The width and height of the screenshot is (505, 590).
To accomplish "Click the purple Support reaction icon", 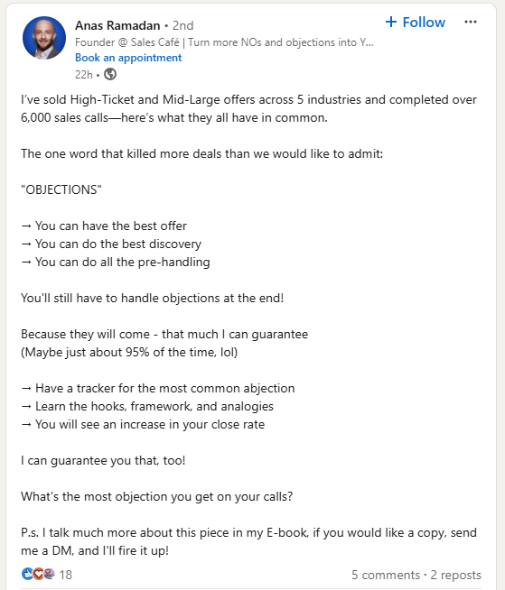I will [50, 574].
